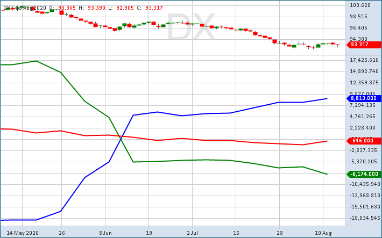Click the -10,435.940 axis value

coord(365,184)
